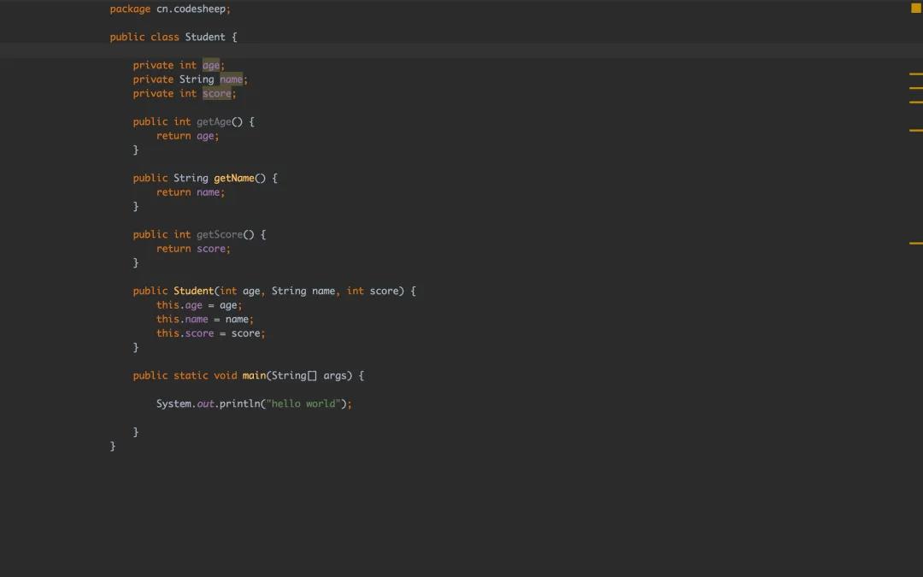Click the getAge method name
Image resolution: width=923 pixels, height=577 pixels.
214,122
